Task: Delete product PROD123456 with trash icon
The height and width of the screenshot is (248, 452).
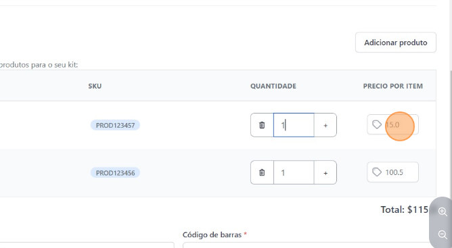Action: pos(262,172)
